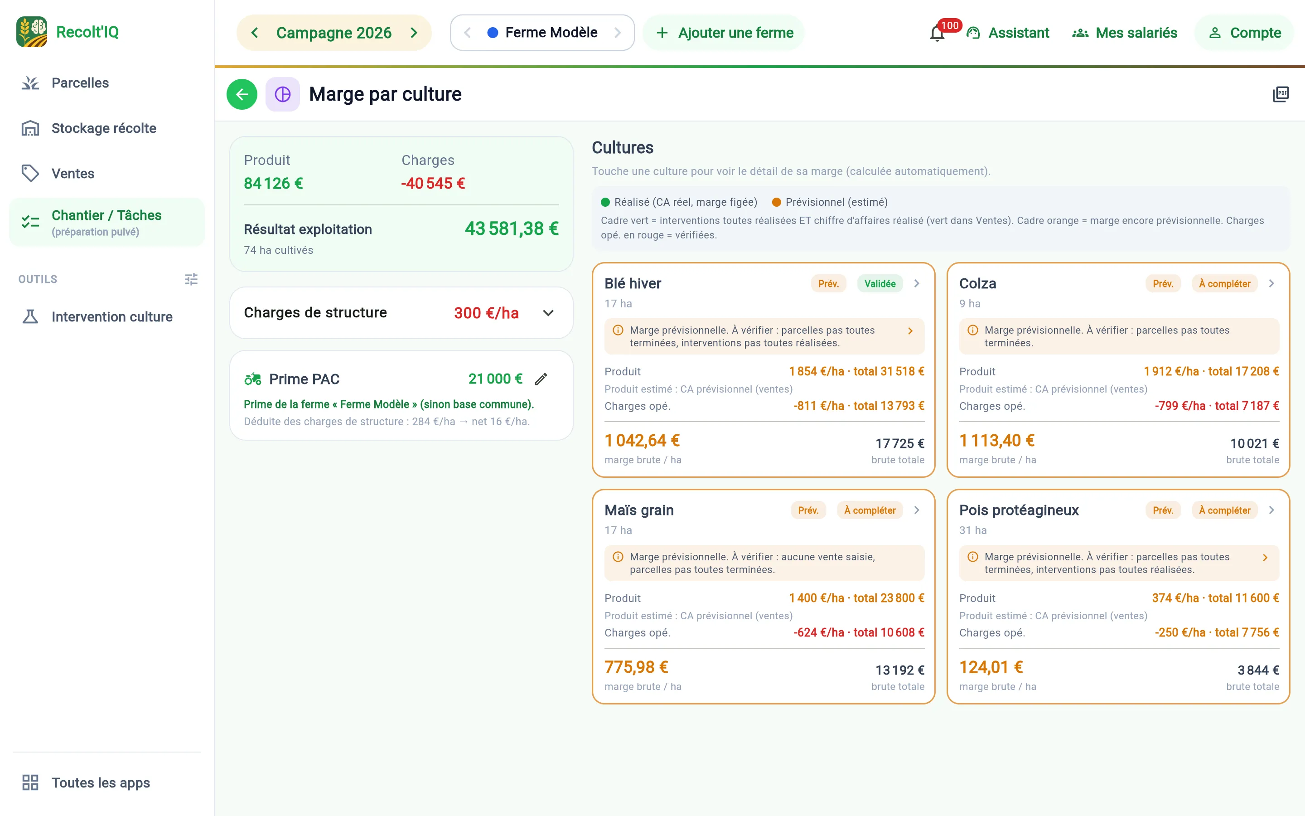Open OUTILS customize sliders icon
The width and height of the screenshot is (1305, 816).
click(191, 279)
